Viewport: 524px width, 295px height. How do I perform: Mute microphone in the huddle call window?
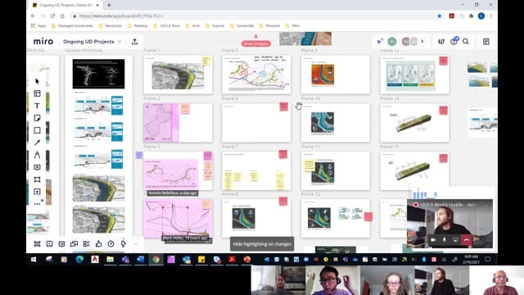point(444,240)
